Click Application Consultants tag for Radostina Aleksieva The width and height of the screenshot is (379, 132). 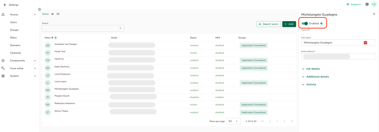coord(254,105)
